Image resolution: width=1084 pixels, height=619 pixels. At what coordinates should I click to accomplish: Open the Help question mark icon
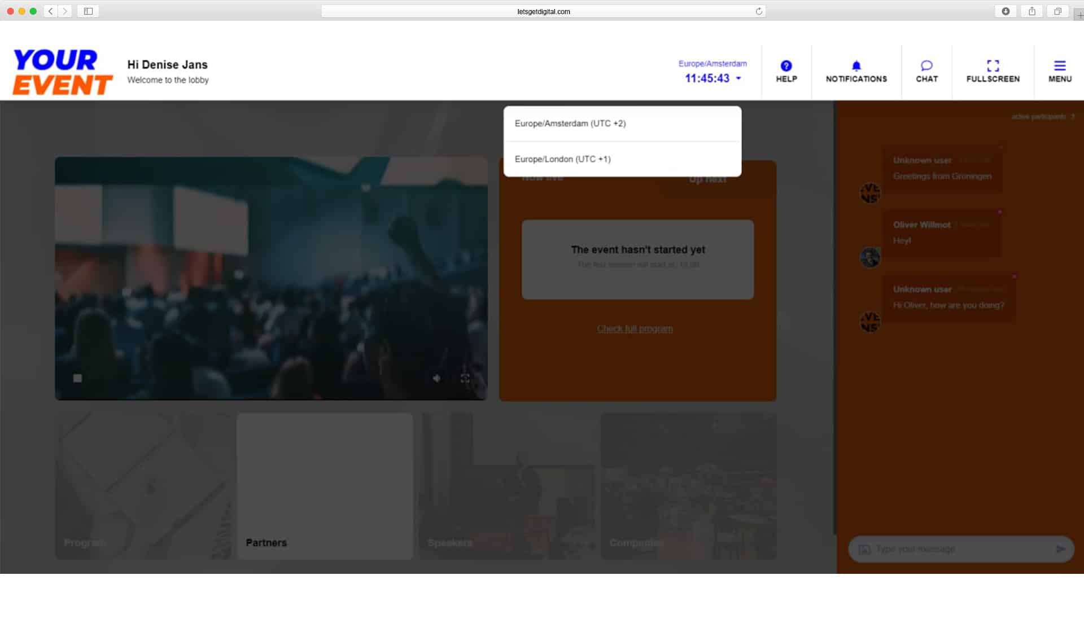click(786, 65)
